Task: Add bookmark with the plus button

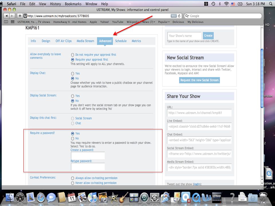Action: click(x=20, y=16)
